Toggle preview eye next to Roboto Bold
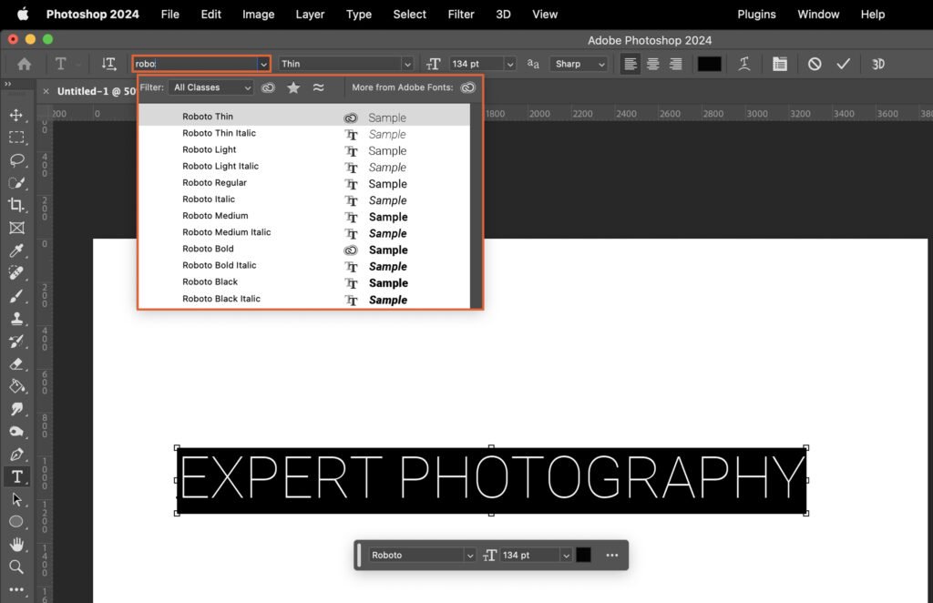 [x=350, y=249]
